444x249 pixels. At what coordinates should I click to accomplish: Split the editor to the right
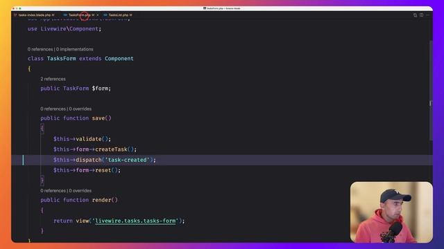tap(421, 15)
